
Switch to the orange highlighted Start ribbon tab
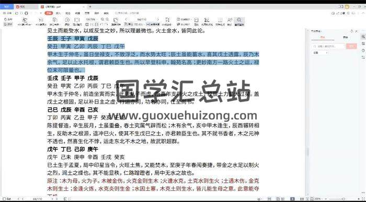coord(49,13)
